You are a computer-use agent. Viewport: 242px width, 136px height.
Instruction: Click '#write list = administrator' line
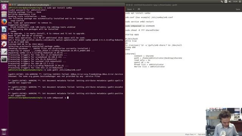tap(149, 66)
